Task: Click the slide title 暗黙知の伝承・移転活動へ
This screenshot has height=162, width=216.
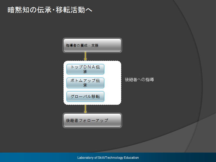Action: pyautogui.click(x=50, y=10)
